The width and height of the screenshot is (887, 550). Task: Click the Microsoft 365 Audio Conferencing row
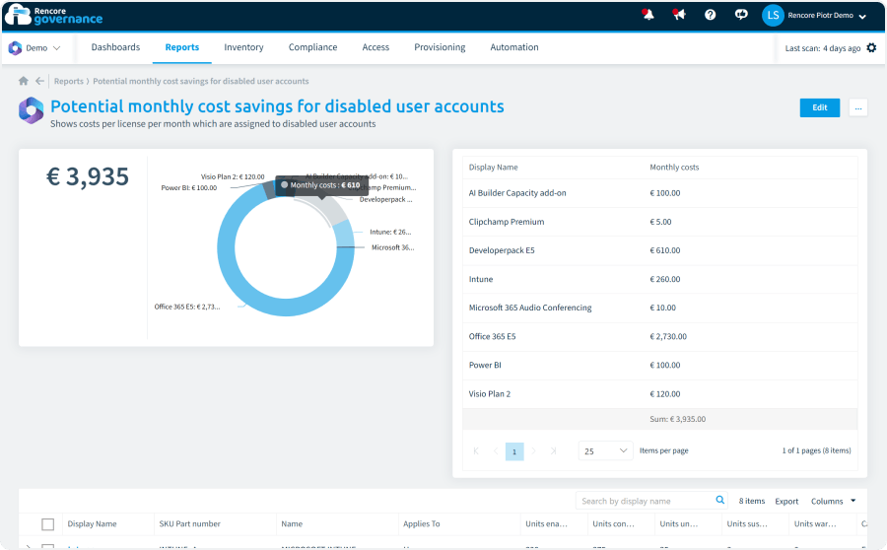659,308
